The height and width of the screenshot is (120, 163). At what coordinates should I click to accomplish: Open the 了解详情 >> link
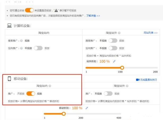click(x=93, y=16)
